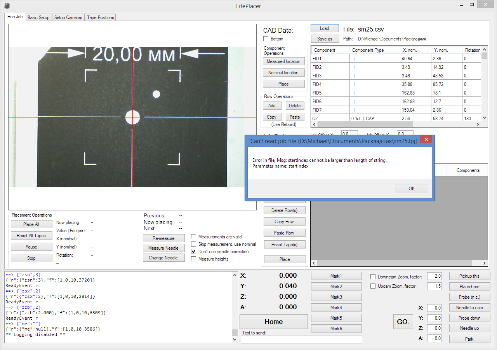
Task: Click the Add row button
Action: pyautogui.click(x=272, y=106)
